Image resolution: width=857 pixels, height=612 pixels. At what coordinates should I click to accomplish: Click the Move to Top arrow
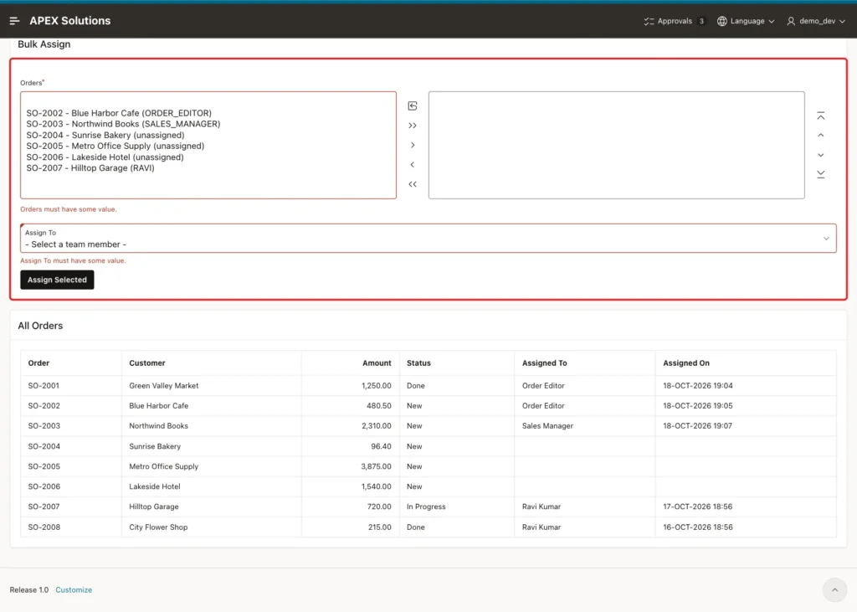click(821, 116)
